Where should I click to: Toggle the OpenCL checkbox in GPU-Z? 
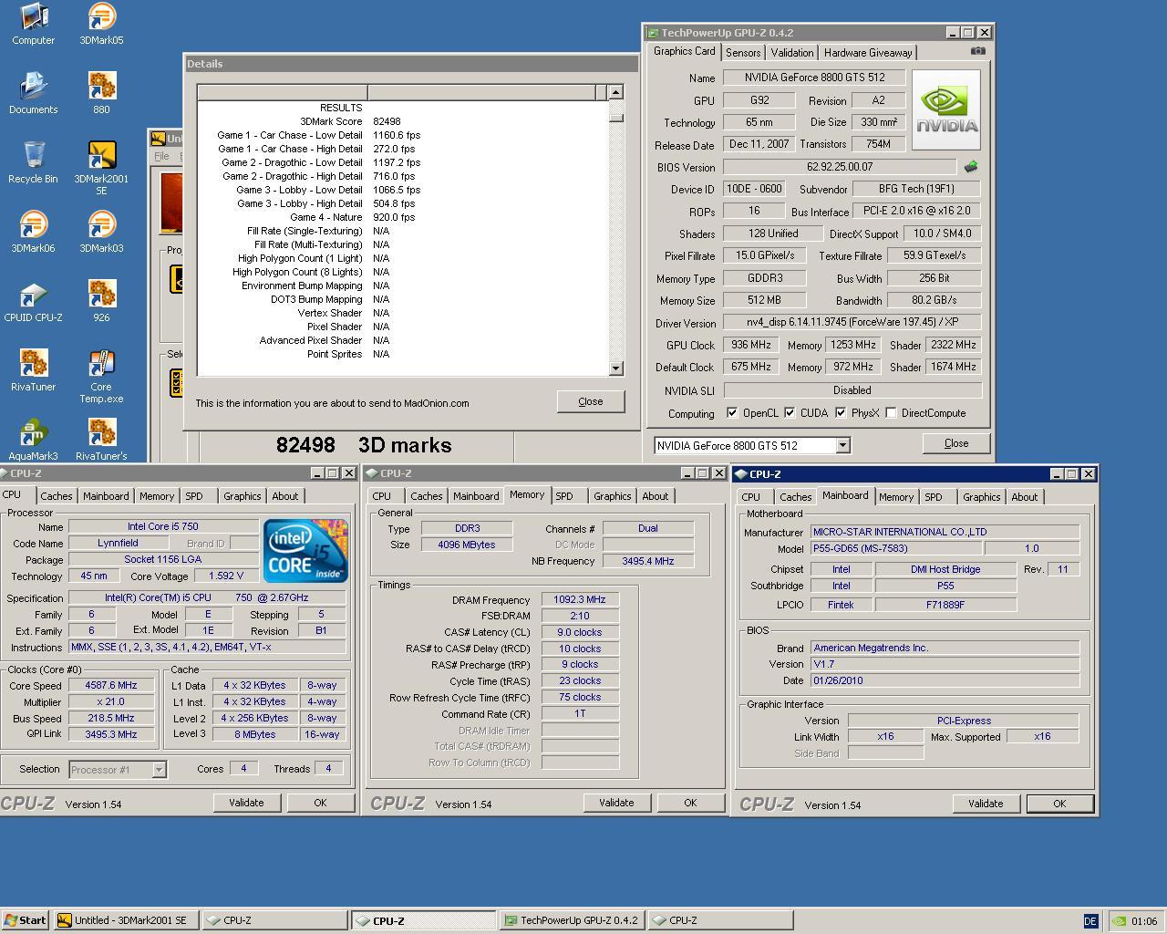point(732,413)
